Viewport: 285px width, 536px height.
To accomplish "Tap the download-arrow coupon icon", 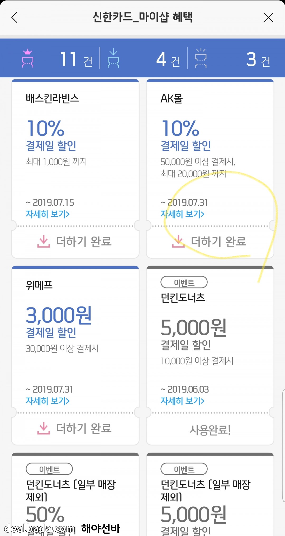I will (113, 59).
